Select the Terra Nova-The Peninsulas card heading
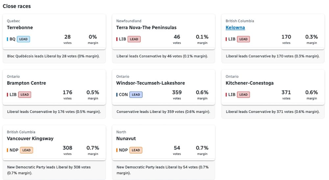 (x=146, y=28)
